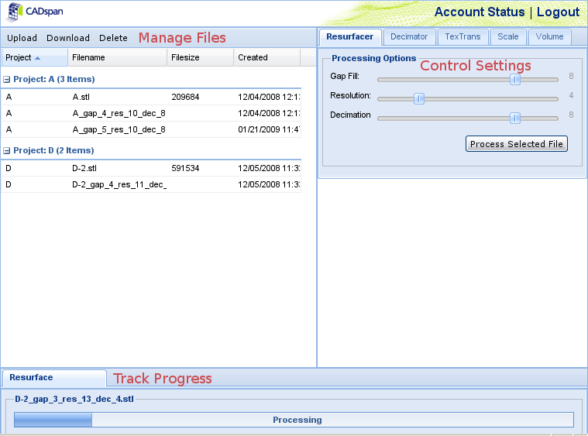Open the Account Status link
This screenshot has height=436, width=588.
point(480,12)
